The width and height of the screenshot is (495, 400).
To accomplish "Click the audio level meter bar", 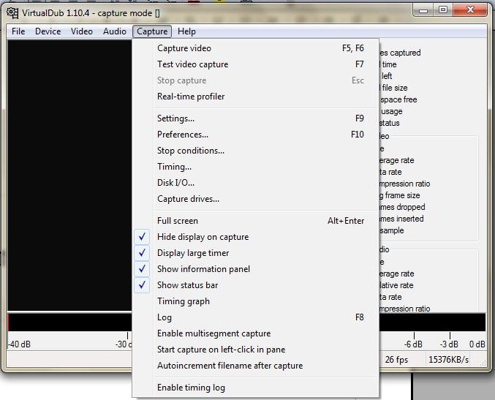I will point(69,322).
